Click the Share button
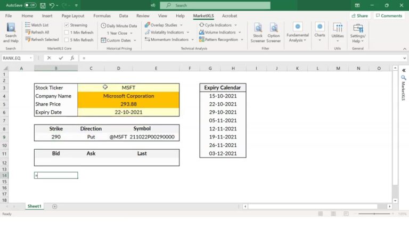 click(359, 15)
